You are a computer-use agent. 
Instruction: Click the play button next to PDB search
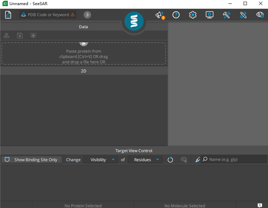(x=87, y=15)
